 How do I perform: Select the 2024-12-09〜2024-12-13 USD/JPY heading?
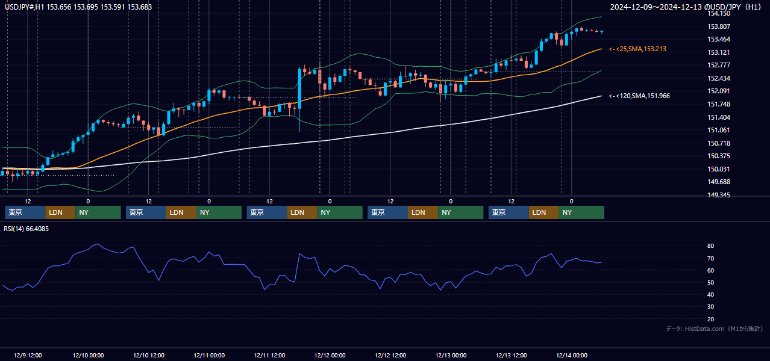pyautogui.click(x=687, y=7)
